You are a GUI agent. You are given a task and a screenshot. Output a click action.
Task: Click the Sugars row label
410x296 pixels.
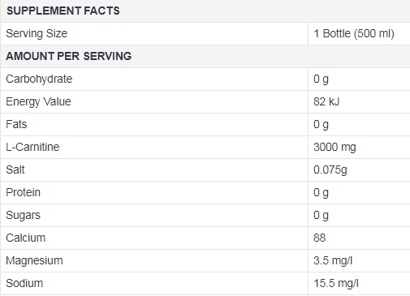pos(24,216)
